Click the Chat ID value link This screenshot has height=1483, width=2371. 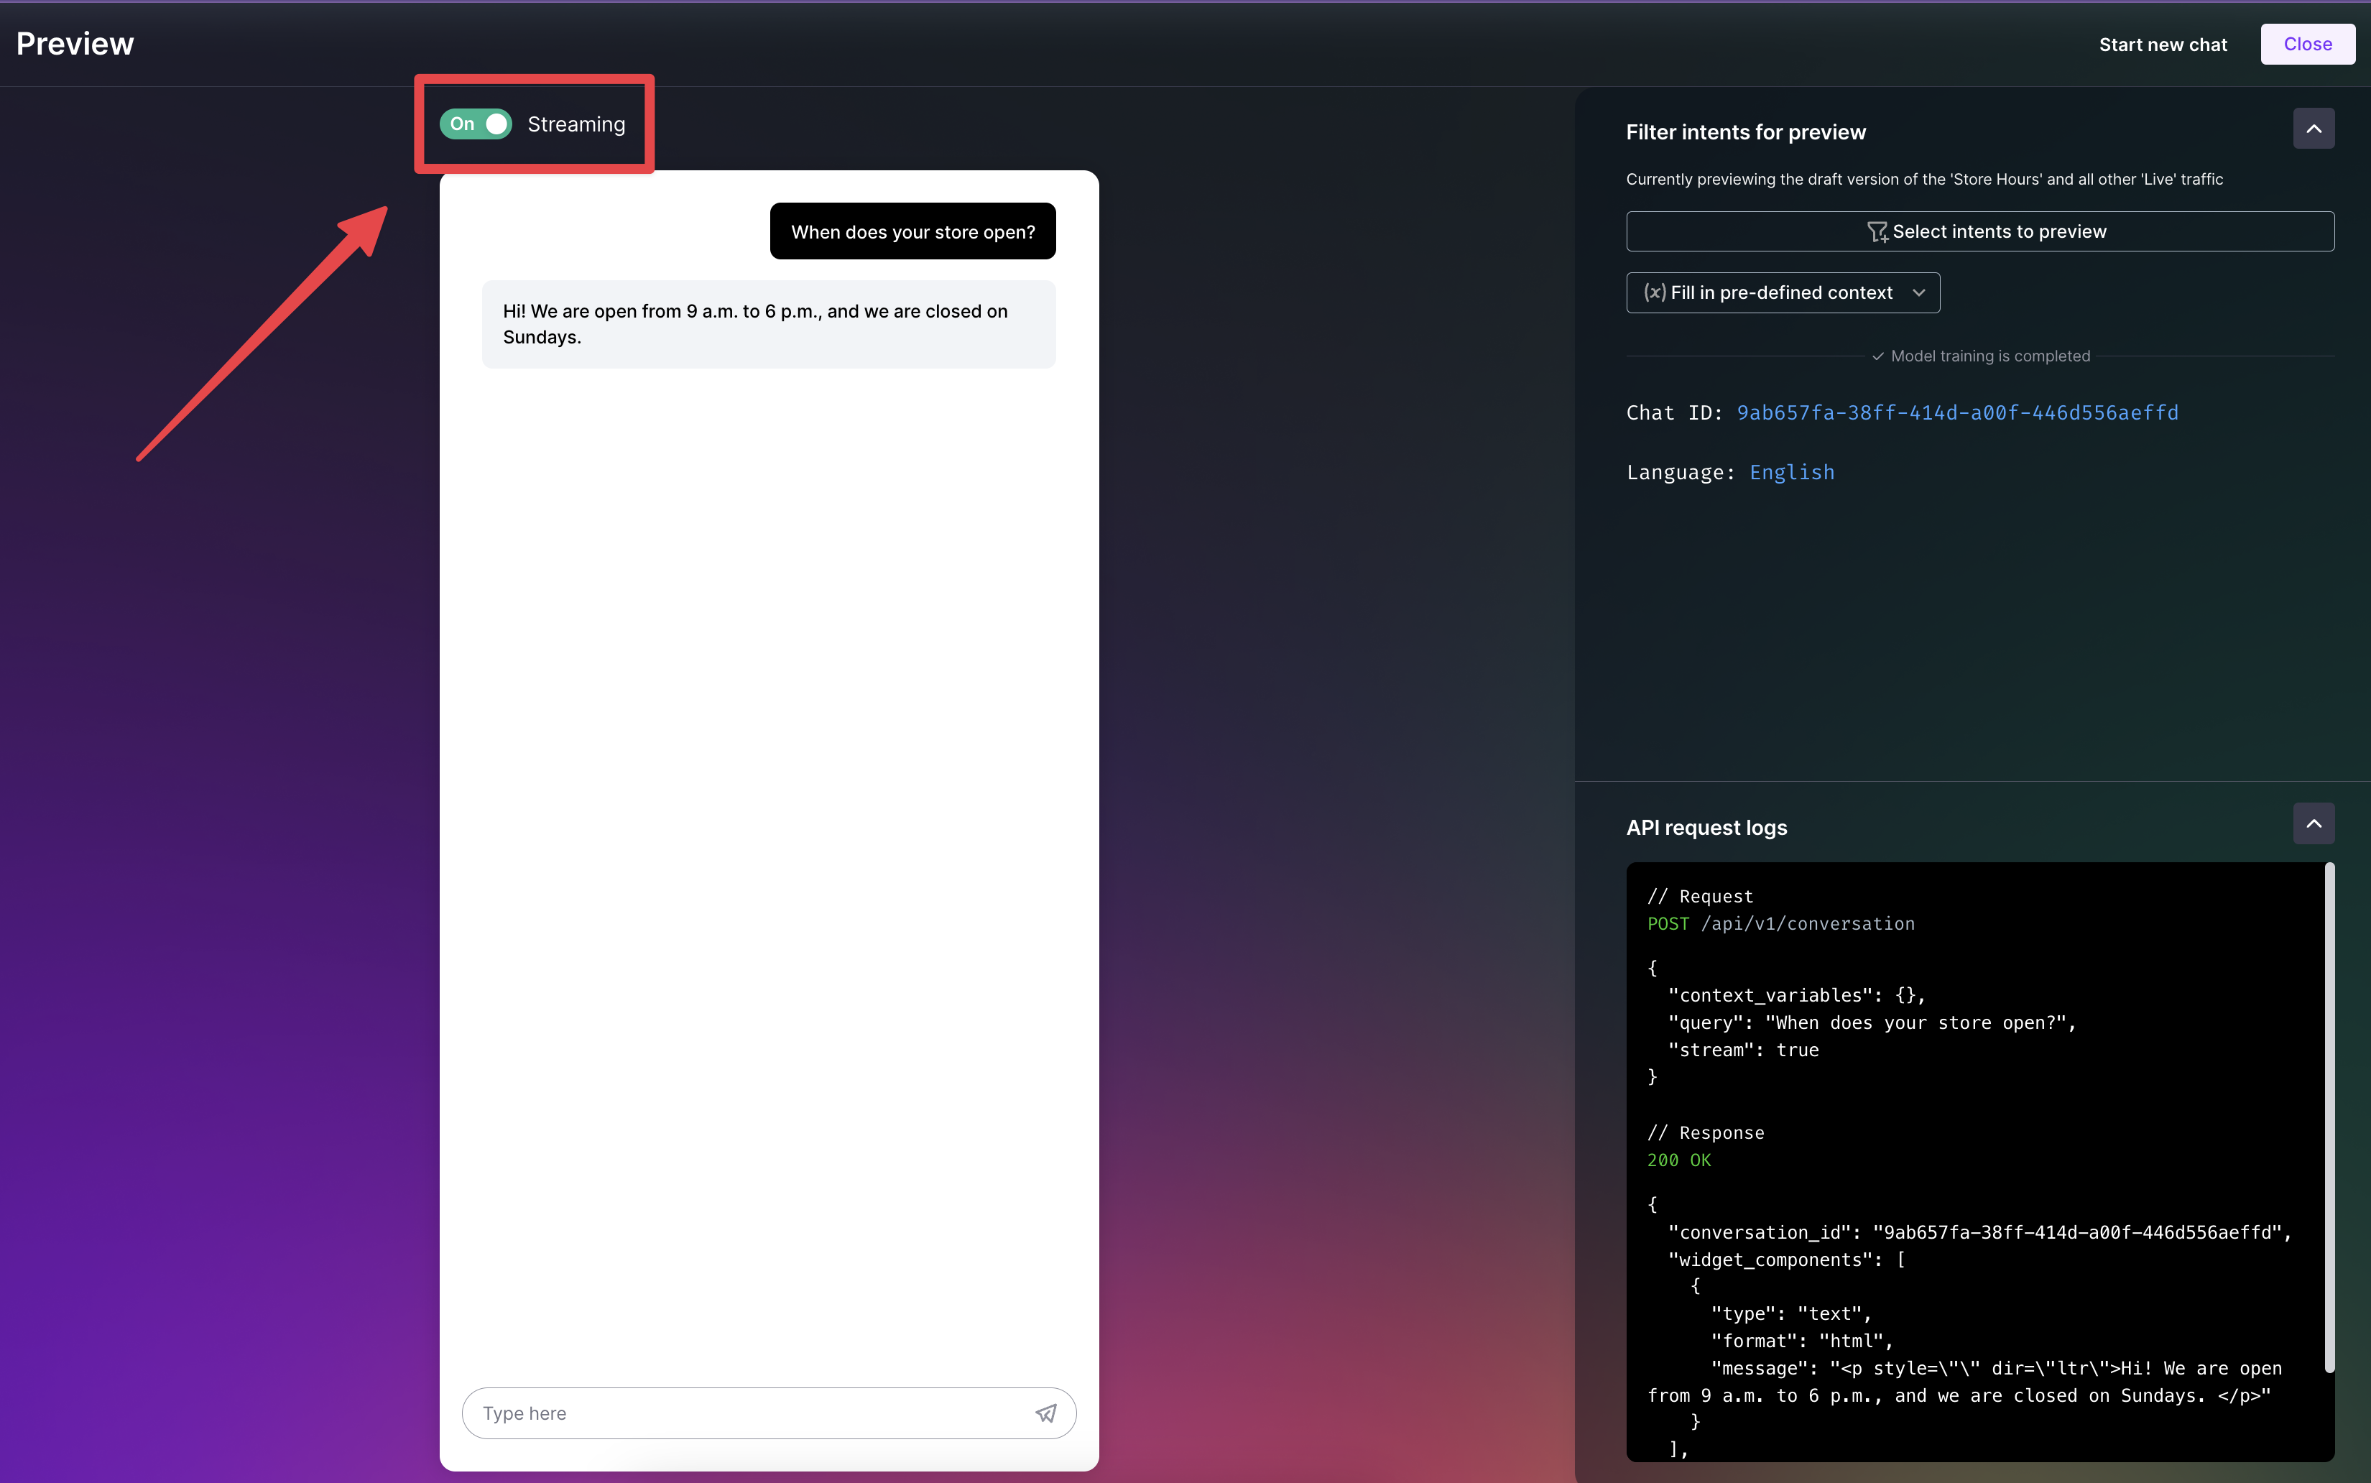(1957, 413)
